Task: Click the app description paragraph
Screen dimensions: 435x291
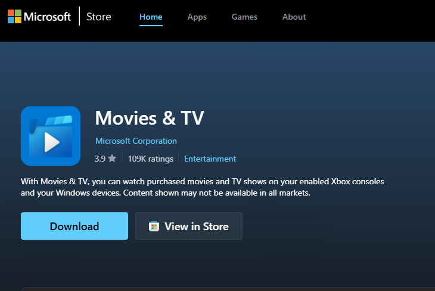Action: tap(203, 187)
